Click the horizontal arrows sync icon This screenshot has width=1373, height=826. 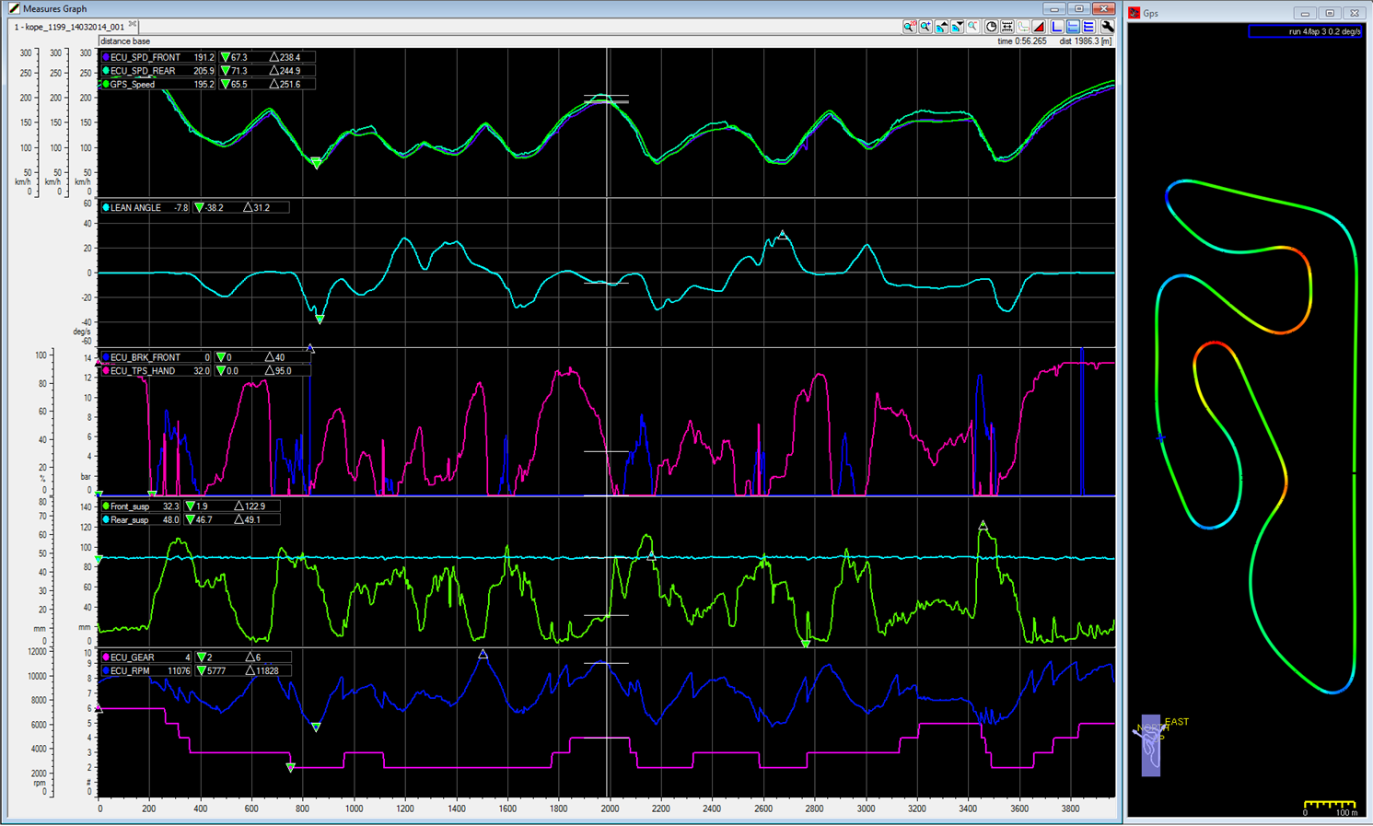coord(1007,27)
